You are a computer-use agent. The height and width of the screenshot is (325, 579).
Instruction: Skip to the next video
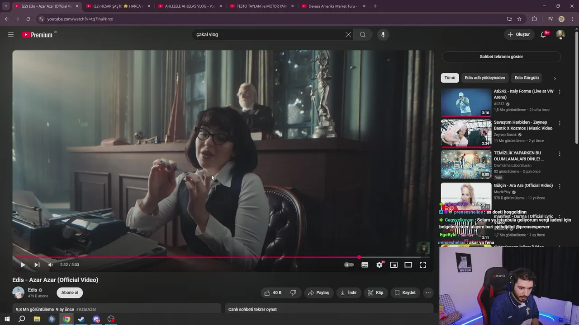coord(37,265)
